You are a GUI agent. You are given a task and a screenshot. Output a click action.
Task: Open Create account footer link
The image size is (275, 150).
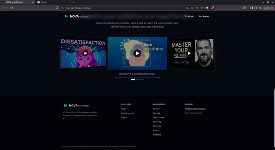pos(128,113)
